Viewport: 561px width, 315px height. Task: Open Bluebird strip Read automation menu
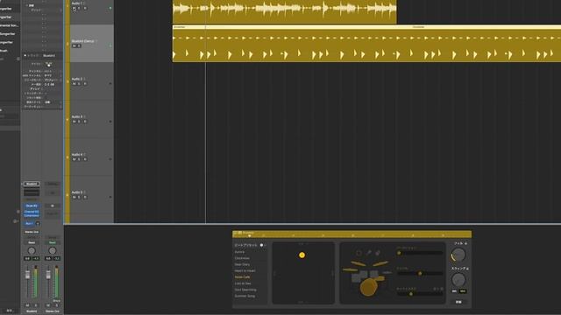pos(32,242)
